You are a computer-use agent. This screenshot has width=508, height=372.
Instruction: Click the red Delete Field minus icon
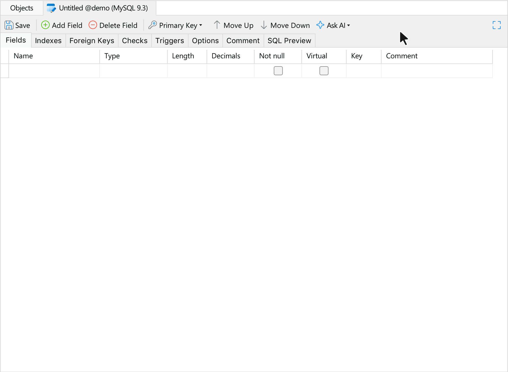[x=93, y=25]
